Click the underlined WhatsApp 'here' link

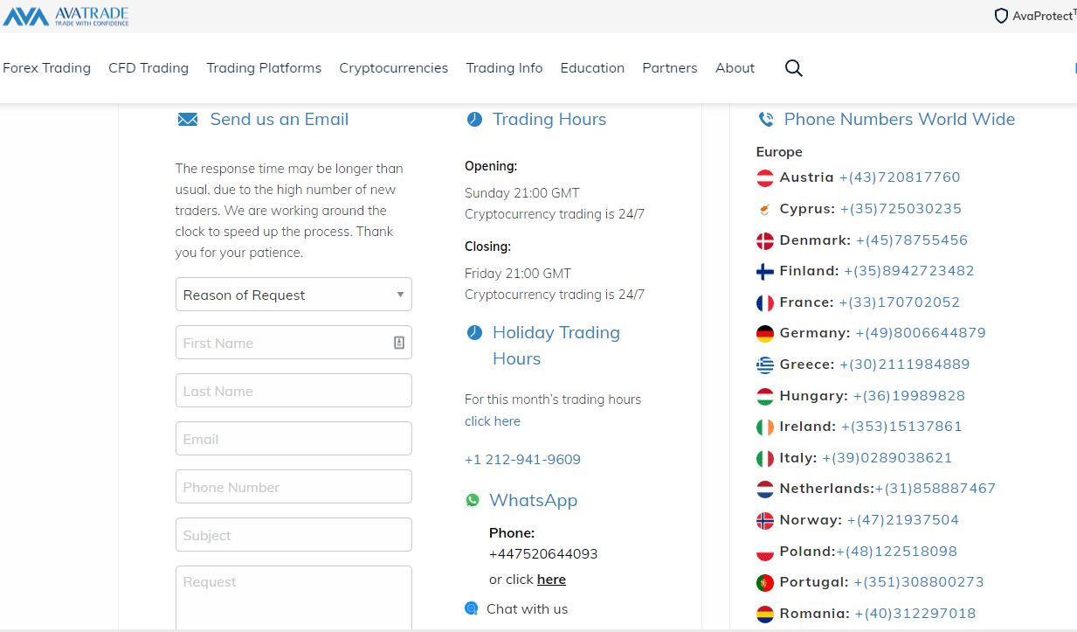[551, 580]
